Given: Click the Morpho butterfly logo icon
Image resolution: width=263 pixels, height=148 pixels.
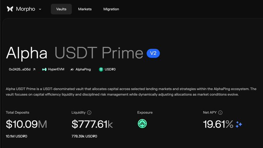Looking at the screenshot, I should pos(10,9).
